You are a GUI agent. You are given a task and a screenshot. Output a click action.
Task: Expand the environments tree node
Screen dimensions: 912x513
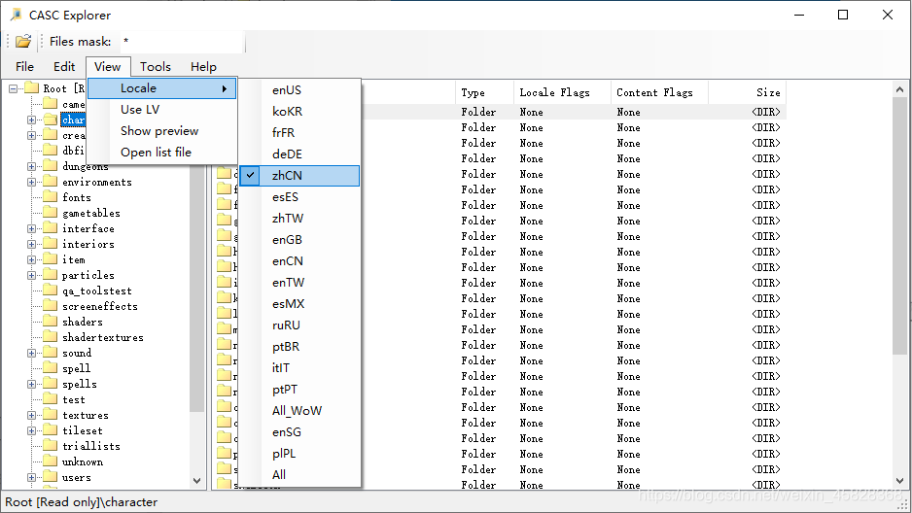coord(31,182)
